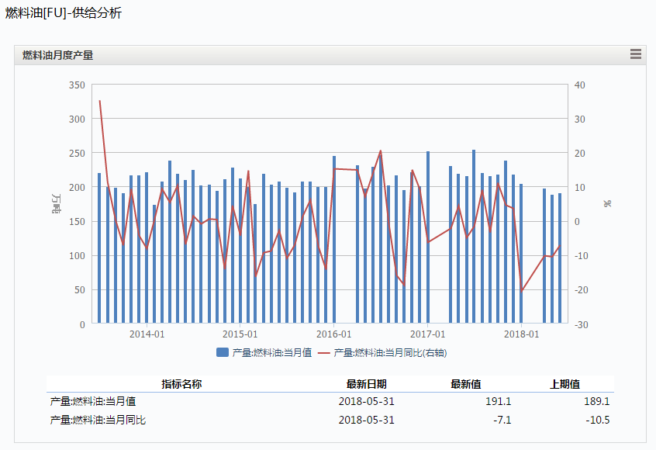Click the 燃料油[FU]-供给分析 page heading
The image size is (656, 450).
[x=64, y=13]
